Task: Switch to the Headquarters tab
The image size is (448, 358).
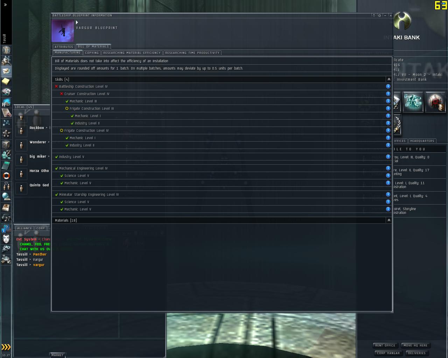Action: pos(422,141)
